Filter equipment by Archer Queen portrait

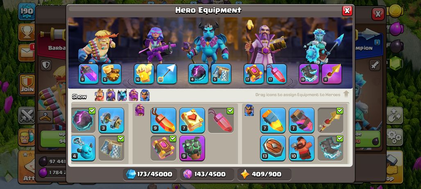point(111,95)
